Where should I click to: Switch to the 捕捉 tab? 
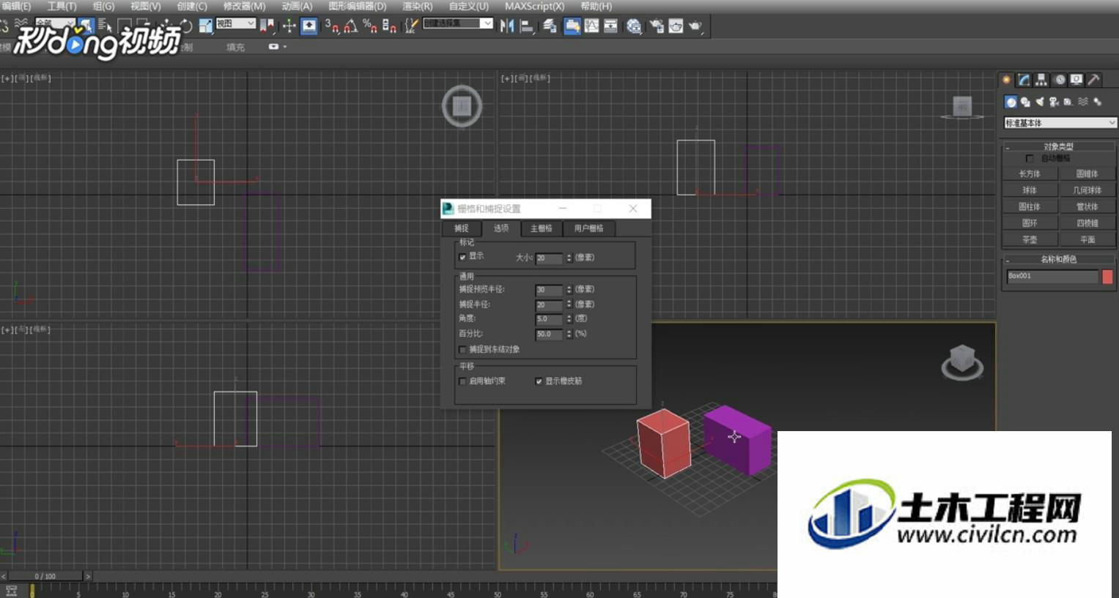461,228
